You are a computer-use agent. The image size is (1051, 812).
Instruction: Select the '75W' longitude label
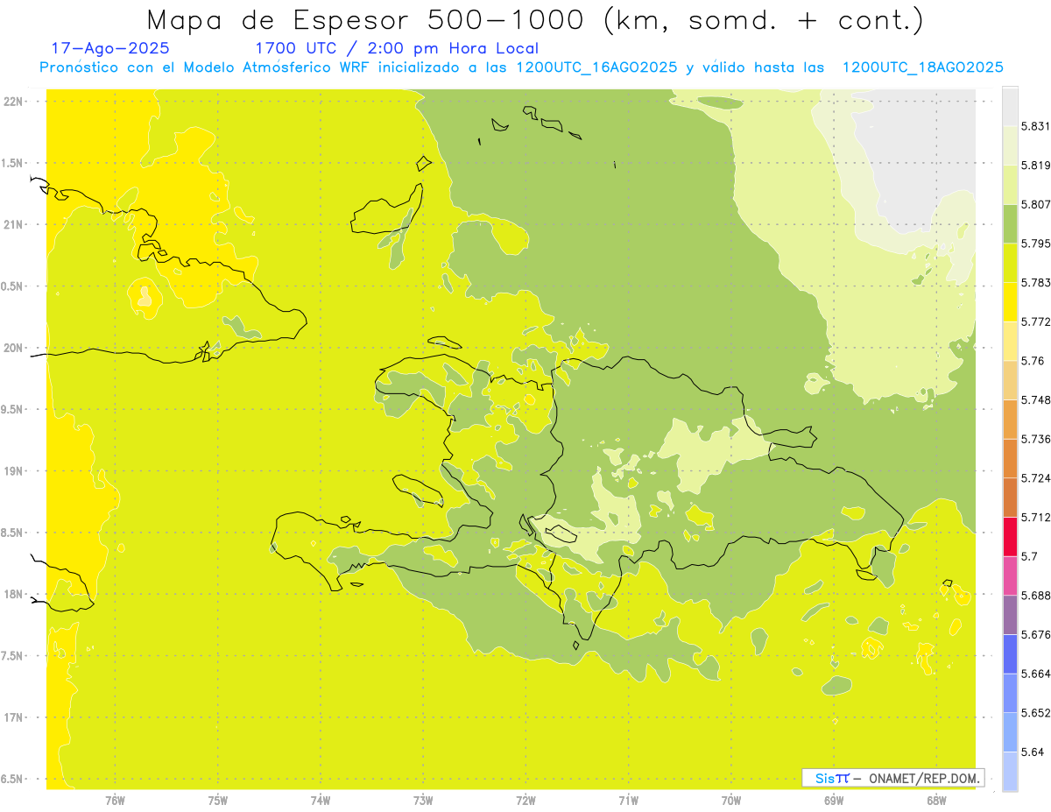pyautogui.click(x=218, y=801)
